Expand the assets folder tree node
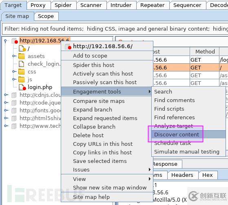 [x=14, y=56]
